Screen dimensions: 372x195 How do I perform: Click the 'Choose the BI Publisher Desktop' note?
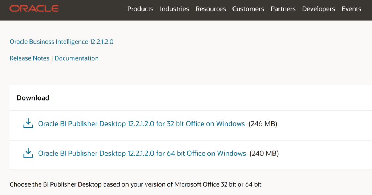[x=136, y=184]
